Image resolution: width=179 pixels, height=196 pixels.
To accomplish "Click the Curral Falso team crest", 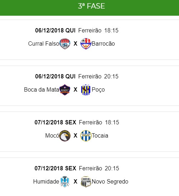I will point(65,43).
